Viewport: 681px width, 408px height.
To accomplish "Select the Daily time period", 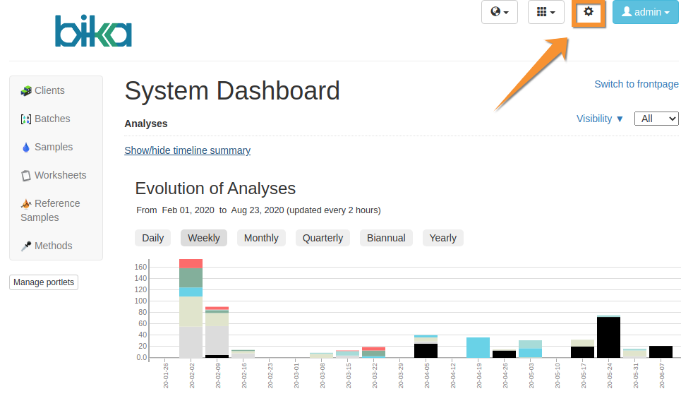I will pyautogui.click(x=152, y=238).
